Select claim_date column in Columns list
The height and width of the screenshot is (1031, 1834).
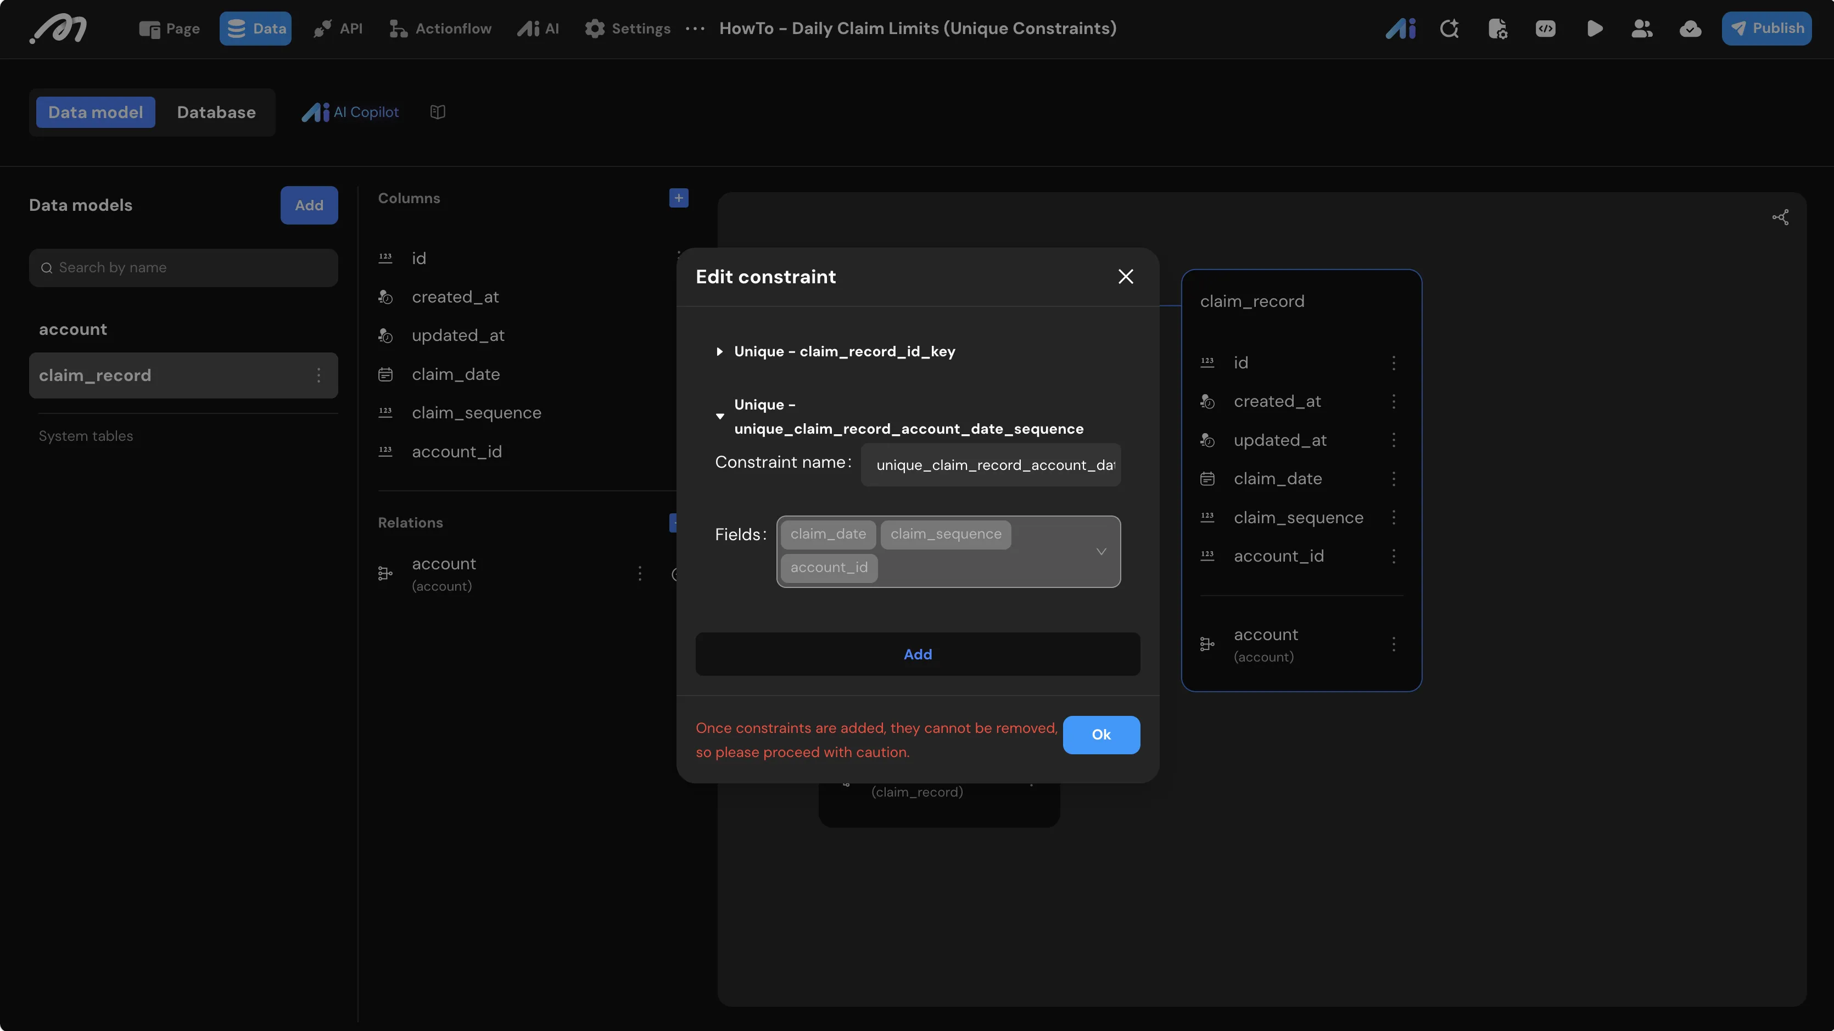[456, 374]
